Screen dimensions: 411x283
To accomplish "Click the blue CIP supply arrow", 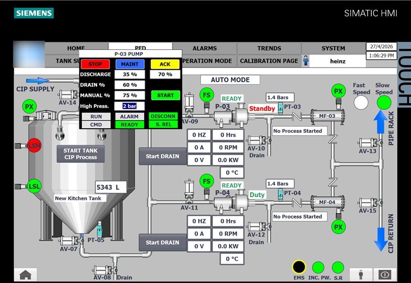I will click(38, 81).
